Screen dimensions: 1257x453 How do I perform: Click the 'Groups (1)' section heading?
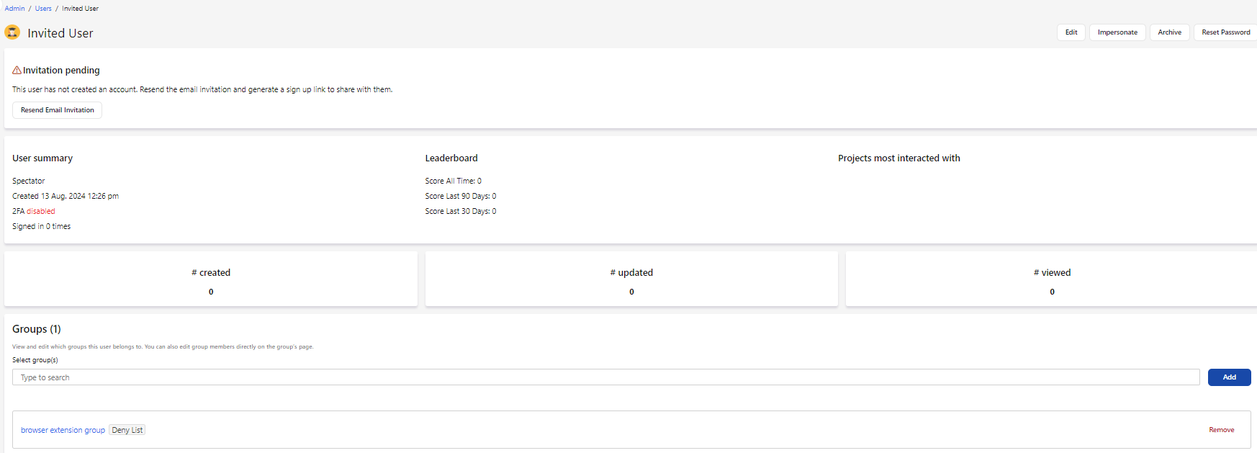coord(37,329)
